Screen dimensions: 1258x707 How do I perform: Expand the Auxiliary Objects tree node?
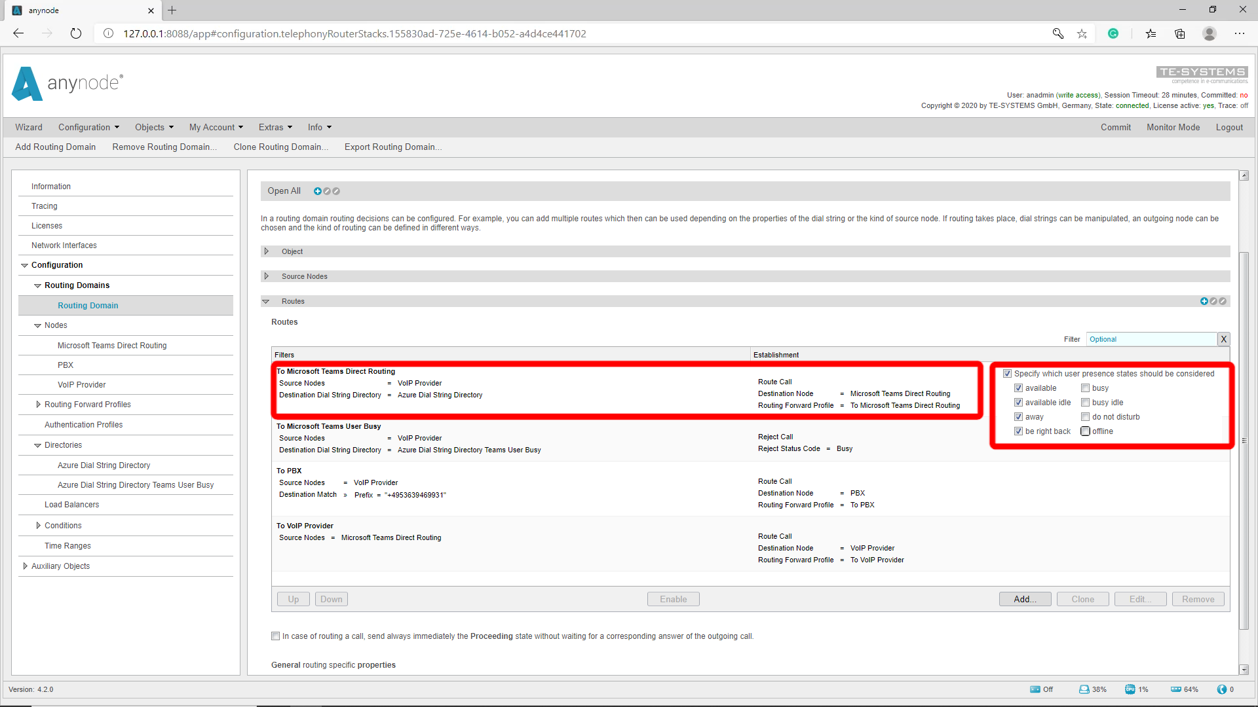(25, 566)
